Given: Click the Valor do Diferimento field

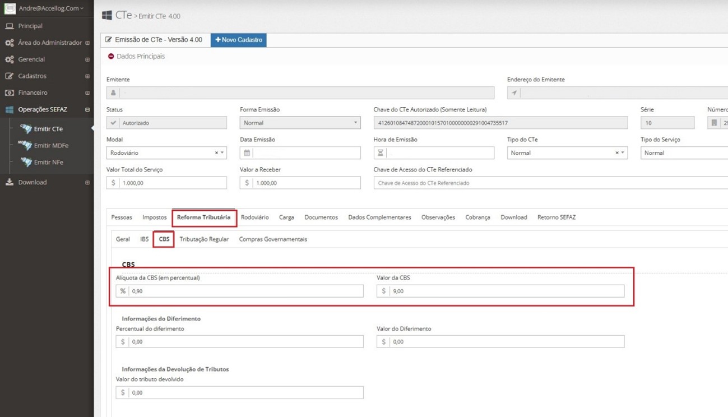Looking at the screenshot, I should coord(500,341).
